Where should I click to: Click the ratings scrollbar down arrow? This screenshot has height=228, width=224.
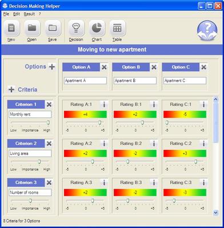(215, 213)
